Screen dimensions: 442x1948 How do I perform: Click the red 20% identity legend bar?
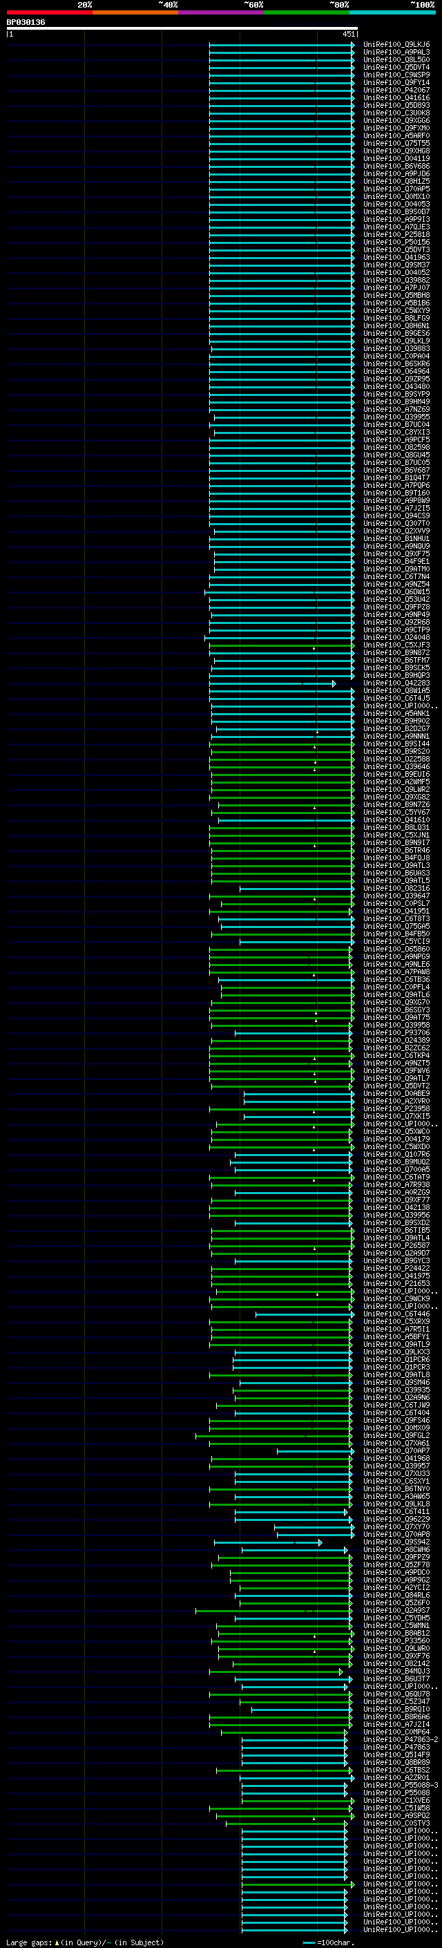[49, 12]
